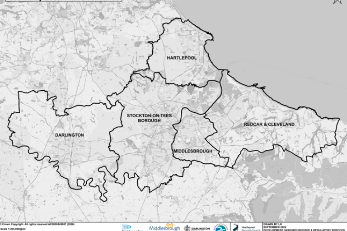Click the Stockton-on-Tees wave logo
The width and height of the screenshot is (347, 231).
pos(127,227)
